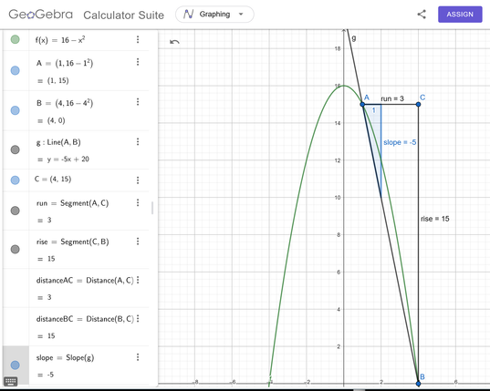Open more options for slope row

138,357
